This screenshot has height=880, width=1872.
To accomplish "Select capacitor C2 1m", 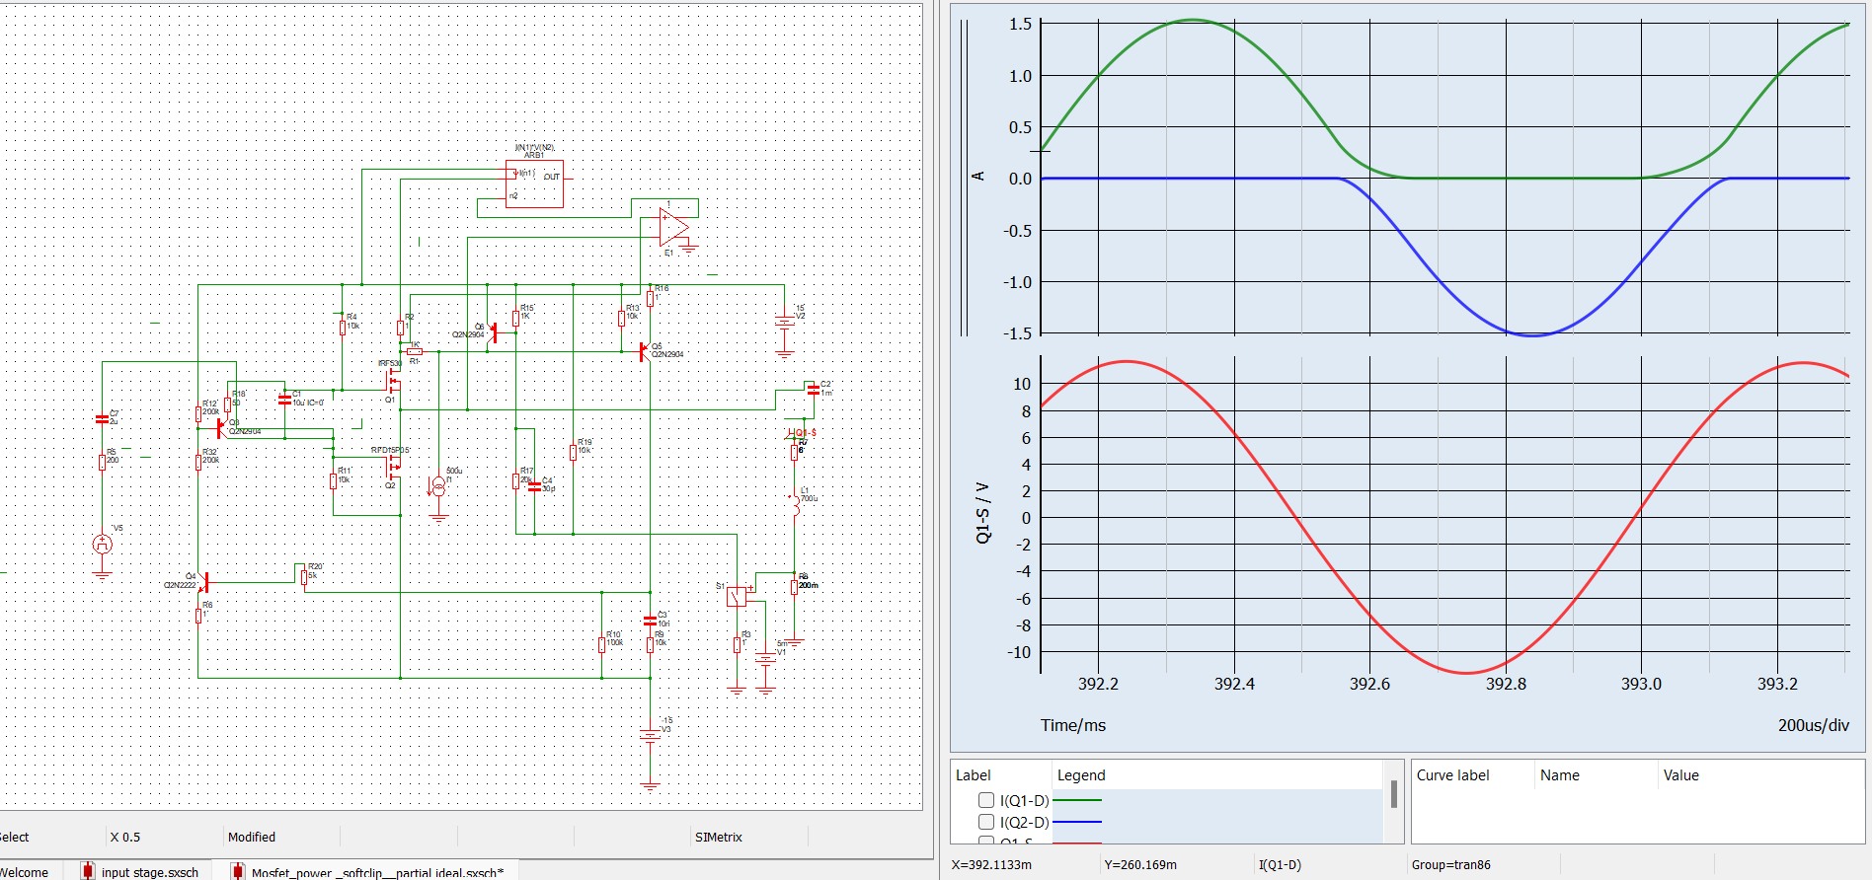I will pyautogui.click(x=813, y=390).
